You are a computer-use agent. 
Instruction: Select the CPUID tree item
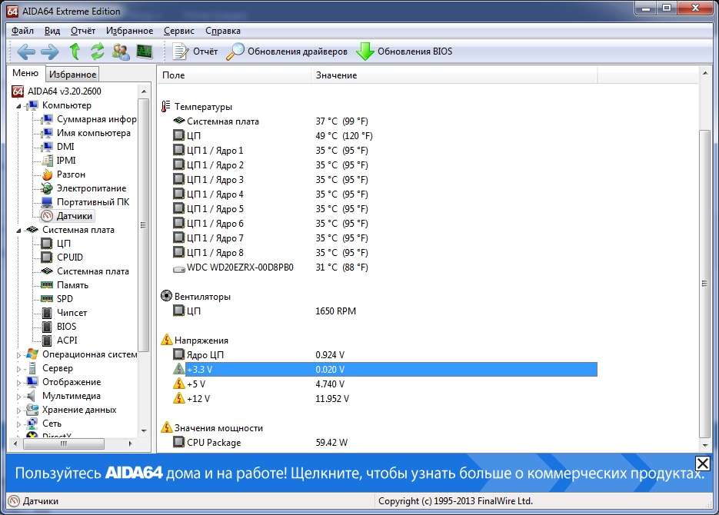[x=62, y=257]
